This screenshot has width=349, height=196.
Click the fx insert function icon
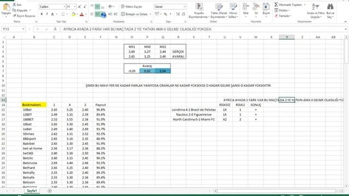coord(55,29)
